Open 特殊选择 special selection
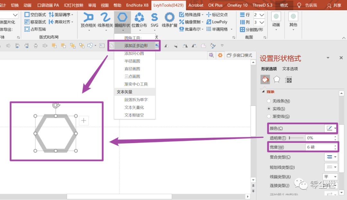The image size is (347, 200). (191, 15)
